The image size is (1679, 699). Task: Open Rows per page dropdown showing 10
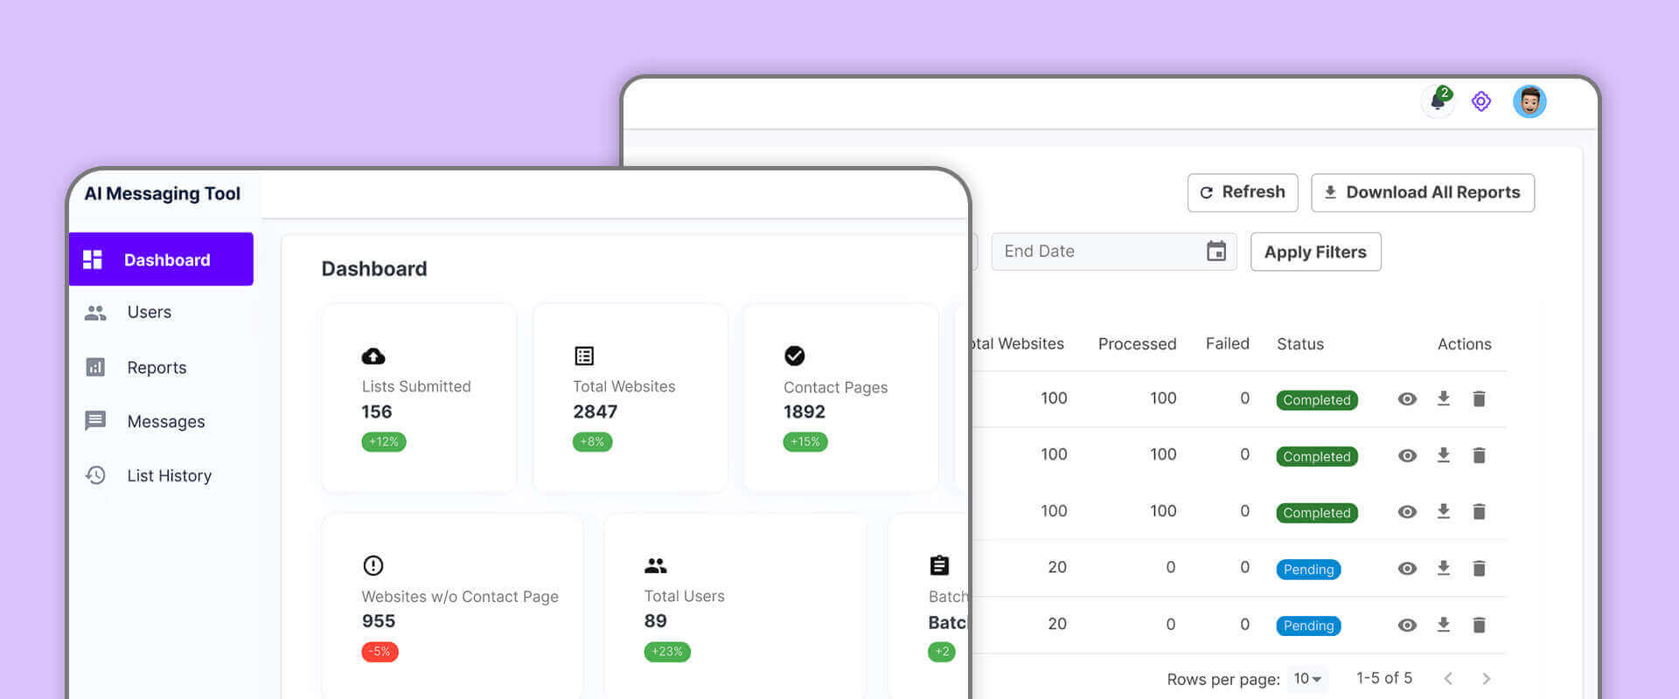(1307, 679)
